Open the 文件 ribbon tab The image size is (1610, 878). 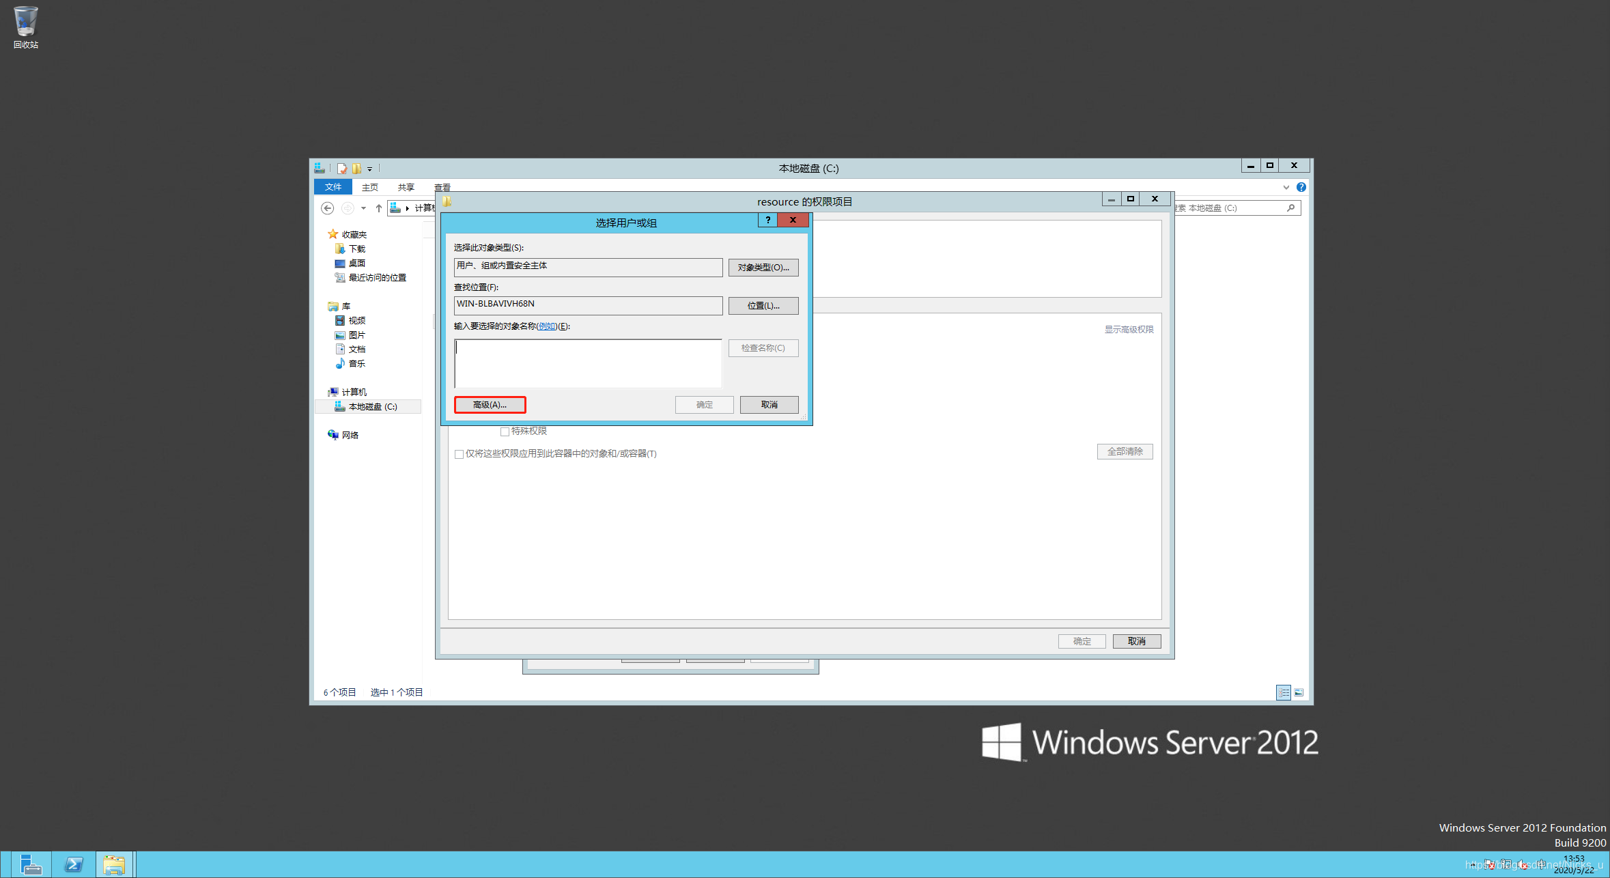pyautogui.click(x=333, y=187)
